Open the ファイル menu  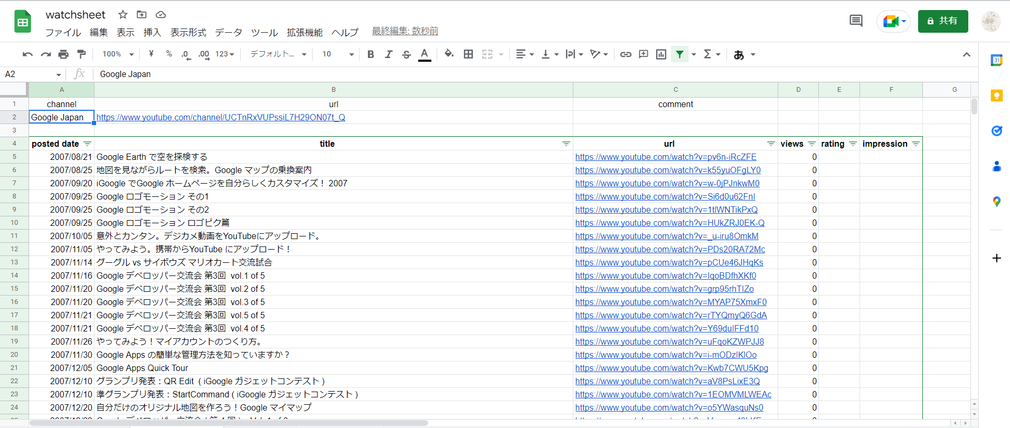pos(63,32)
